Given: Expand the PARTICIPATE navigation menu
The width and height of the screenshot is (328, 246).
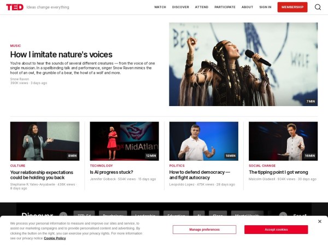Looking at the screenshot, I should (225, 7).
